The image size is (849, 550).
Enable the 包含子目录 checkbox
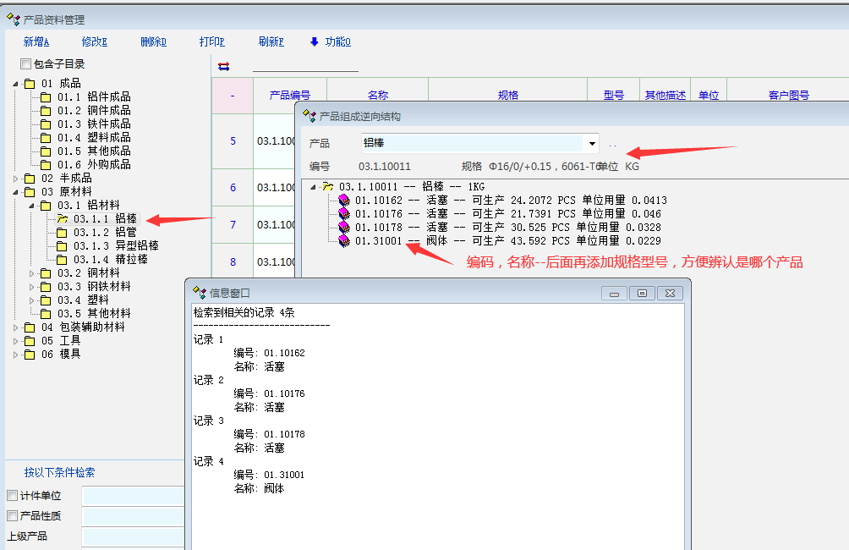(25, 64)
